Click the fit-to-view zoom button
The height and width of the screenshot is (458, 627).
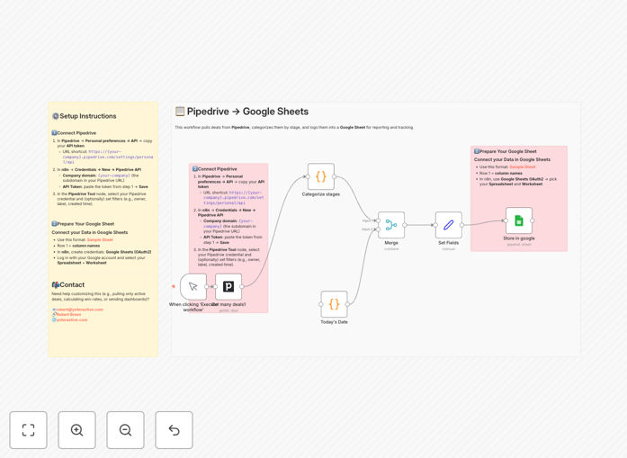click(29, 430)
